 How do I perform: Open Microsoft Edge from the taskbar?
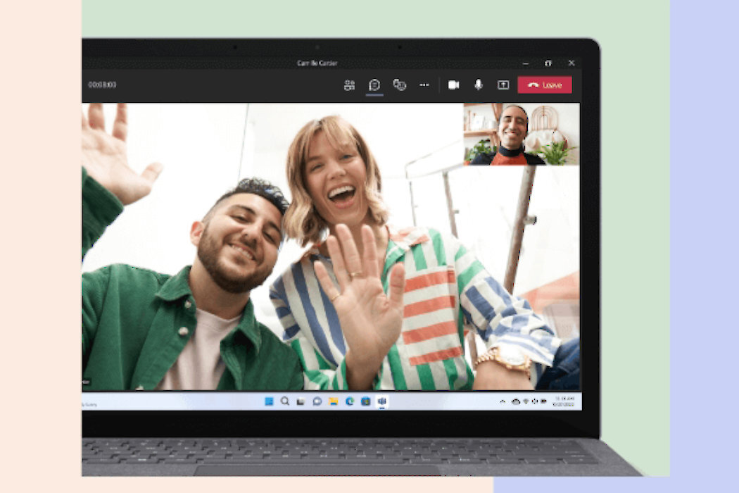click(349, 401)
